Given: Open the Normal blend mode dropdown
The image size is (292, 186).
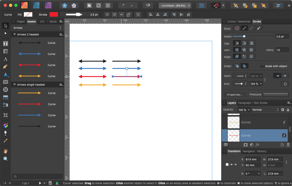Looking at the screenshot, I should point(265,110).
